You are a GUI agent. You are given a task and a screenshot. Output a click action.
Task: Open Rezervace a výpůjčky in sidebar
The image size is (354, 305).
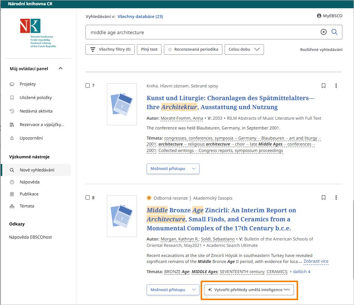(42, 125)
